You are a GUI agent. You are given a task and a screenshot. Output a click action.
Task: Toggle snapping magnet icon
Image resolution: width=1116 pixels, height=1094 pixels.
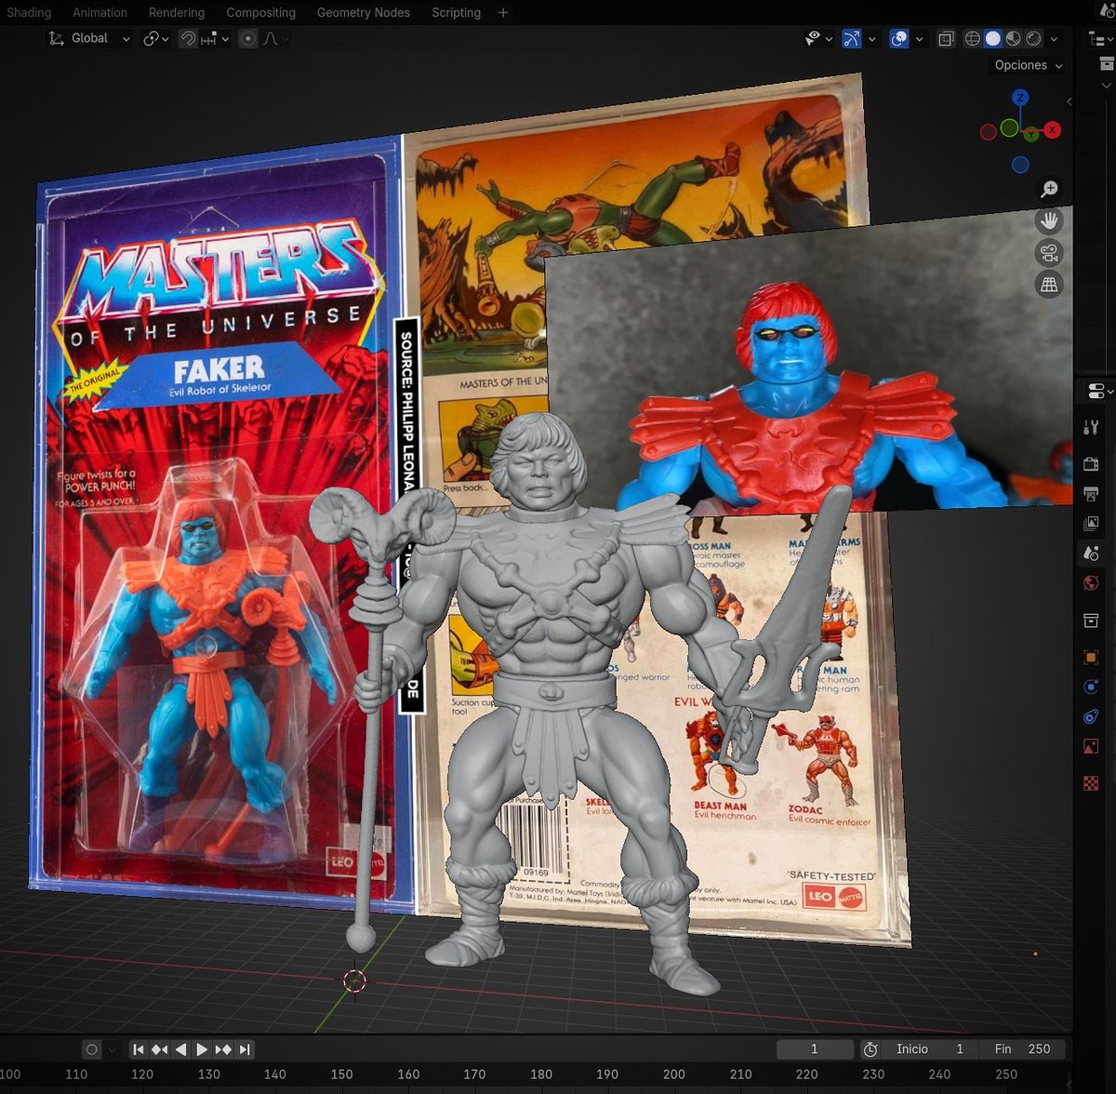(x=188, y=38)
